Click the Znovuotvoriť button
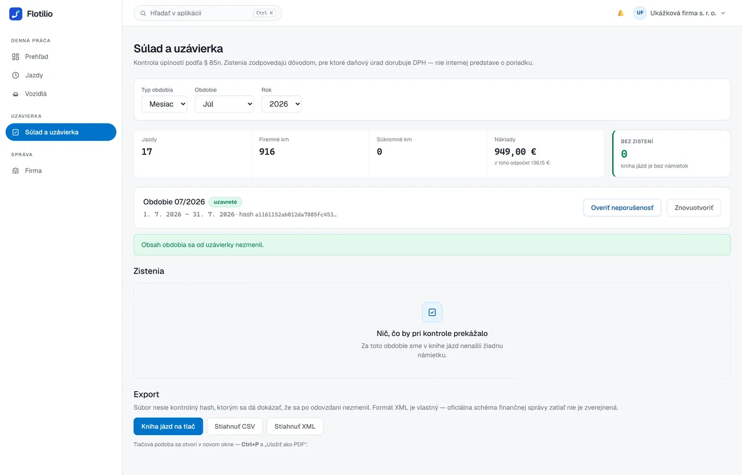This screenshot has width=742, height=475. click(x=694, y=207)
